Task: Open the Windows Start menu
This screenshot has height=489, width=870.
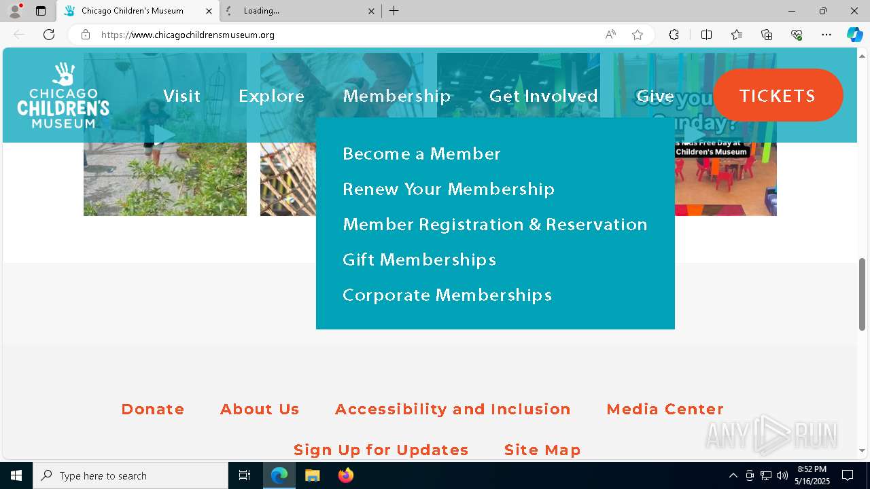Action: [x=16, y=475]
